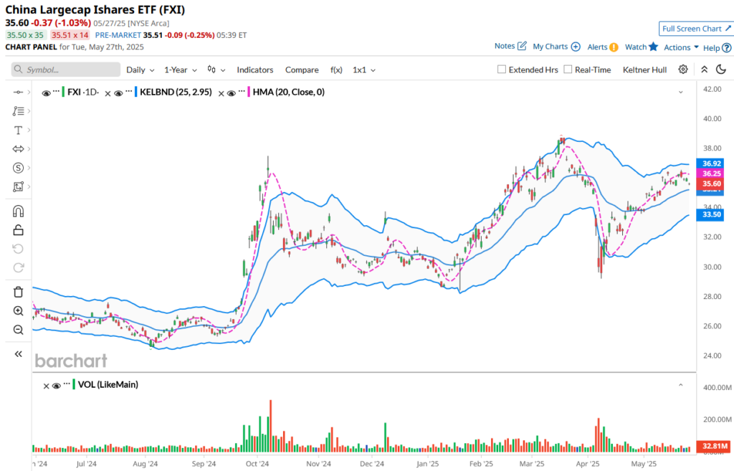The image size is (734, 471).
Task: Open the Indicators menu
Action: click(x=255, y=70)
